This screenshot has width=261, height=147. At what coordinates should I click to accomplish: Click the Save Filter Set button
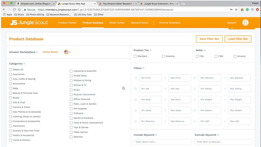tap(209, 39)
